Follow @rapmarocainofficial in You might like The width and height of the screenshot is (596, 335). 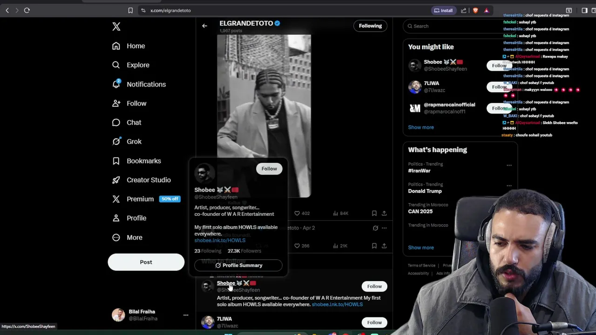(499, 108)
